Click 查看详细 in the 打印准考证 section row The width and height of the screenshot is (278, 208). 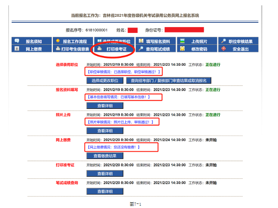[x=105, y=173]
